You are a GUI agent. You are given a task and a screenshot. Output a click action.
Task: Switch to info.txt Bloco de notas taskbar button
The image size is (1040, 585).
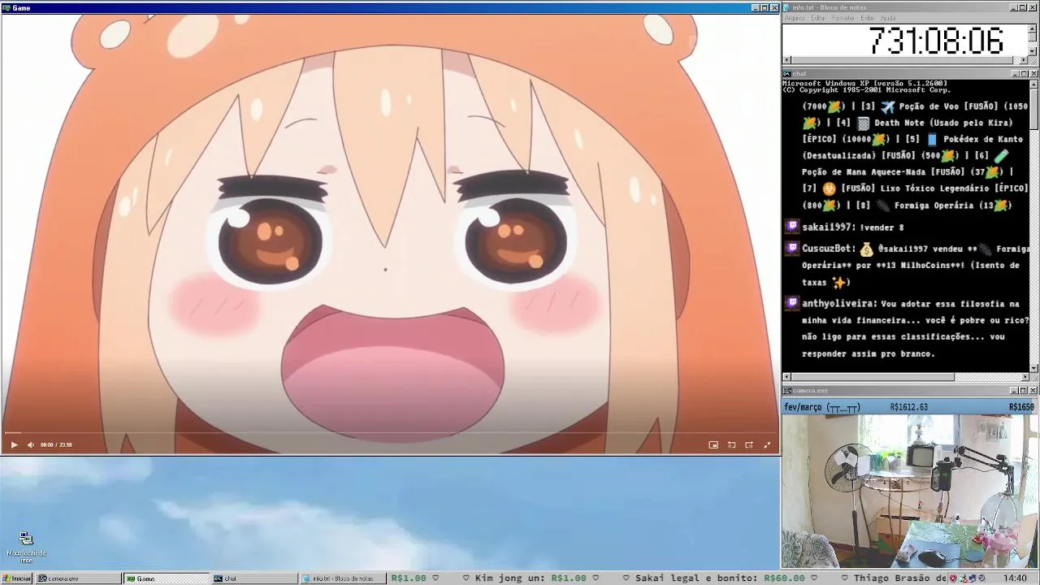tap(342, 578)
